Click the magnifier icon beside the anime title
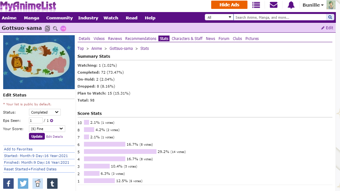The height and width of the screenshot is (191, 340). 55,29
